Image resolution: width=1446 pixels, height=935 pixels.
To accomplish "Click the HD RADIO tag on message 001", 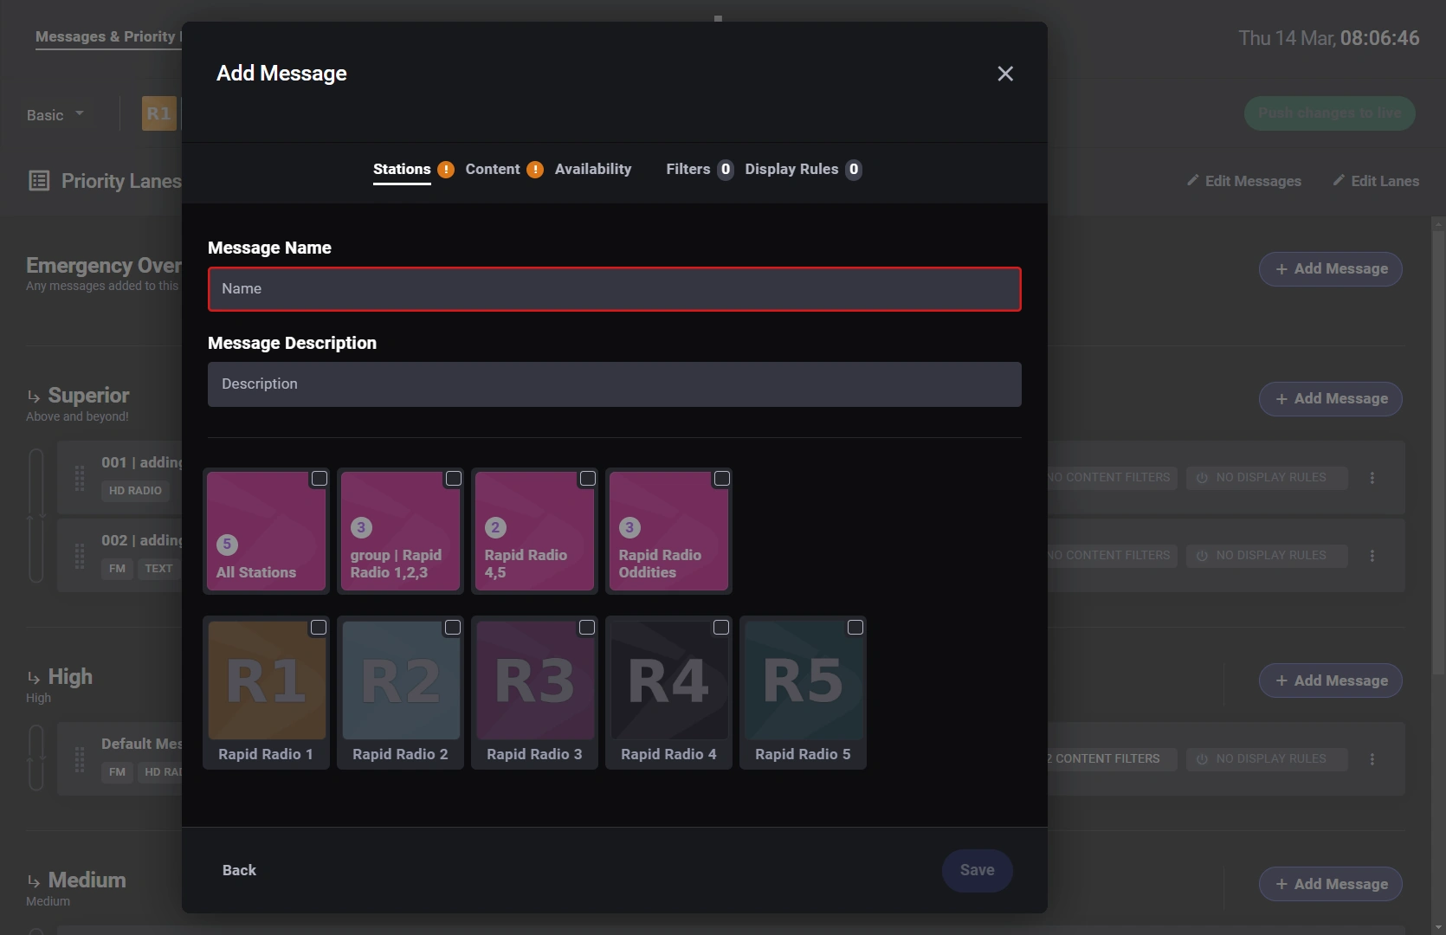I will pyautogui.click(x=135, y=491).
